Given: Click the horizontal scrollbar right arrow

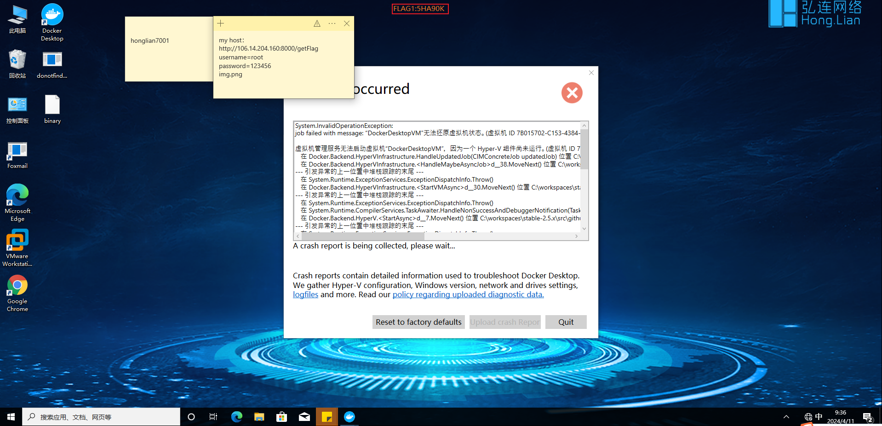Looking at the screenshot, I should (576, 236).
